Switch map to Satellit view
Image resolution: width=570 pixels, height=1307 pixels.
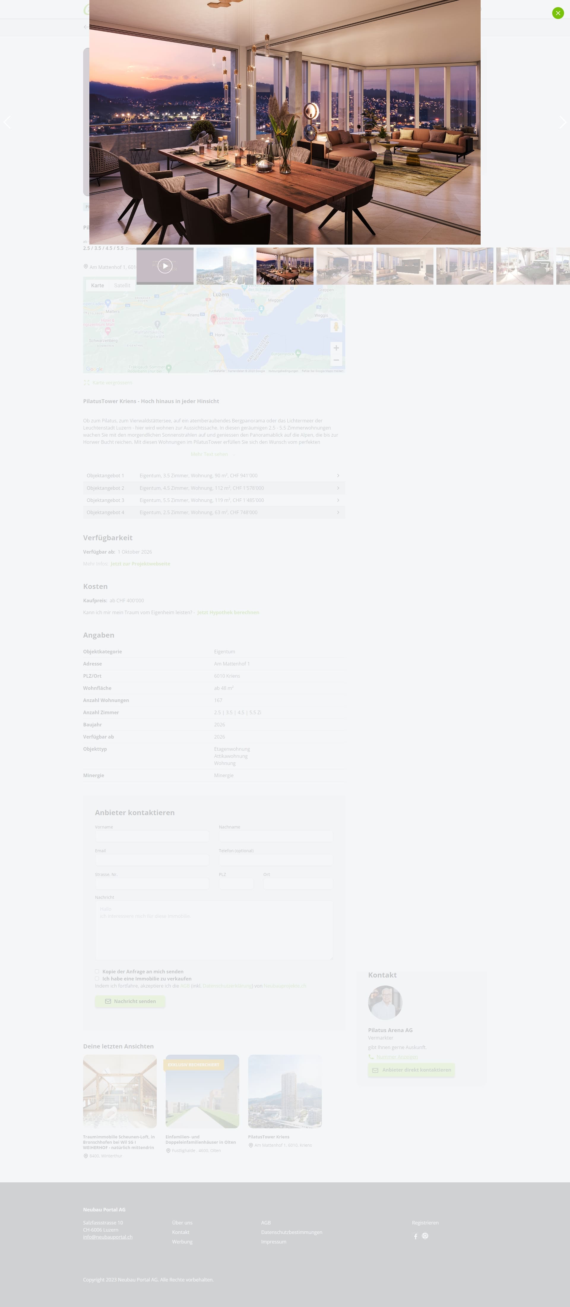coord(122,286)
